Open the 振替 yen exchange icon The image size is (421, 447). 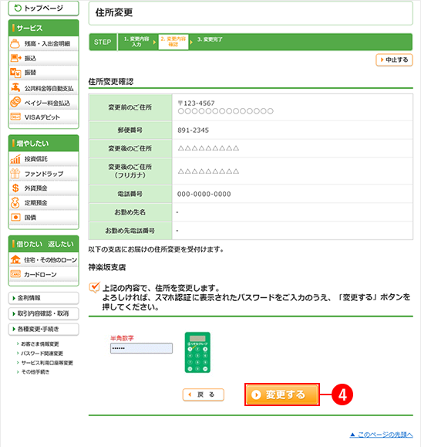pos(15,73)
